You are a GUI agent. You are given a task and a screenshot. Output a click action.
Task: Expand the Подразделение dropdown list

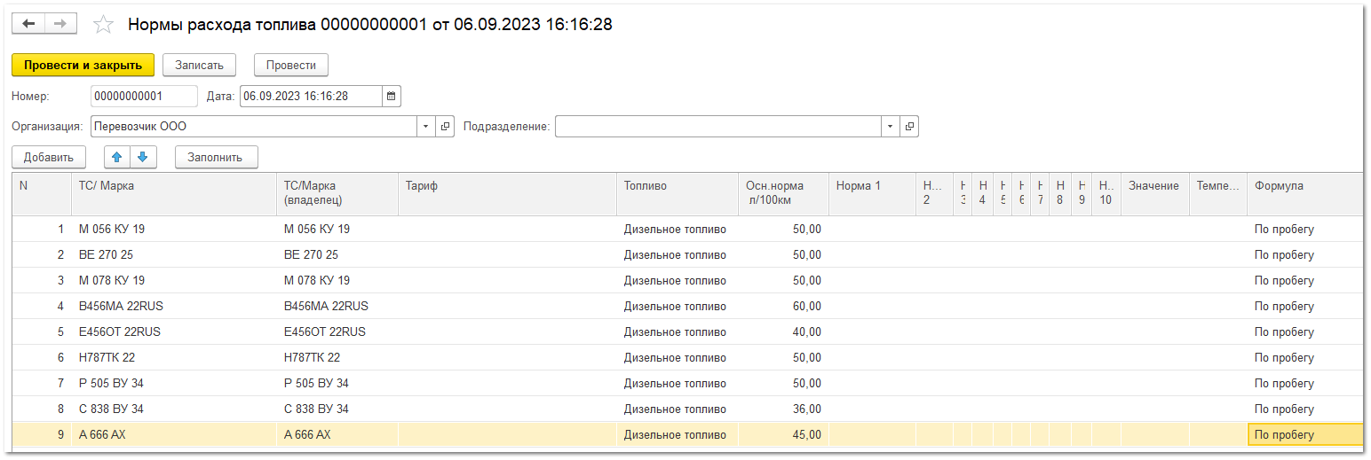click(x=890, y=127)
